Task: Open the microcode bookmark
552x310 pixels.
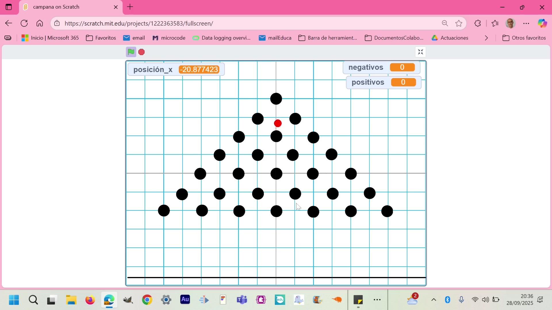Action: point(169,38)
